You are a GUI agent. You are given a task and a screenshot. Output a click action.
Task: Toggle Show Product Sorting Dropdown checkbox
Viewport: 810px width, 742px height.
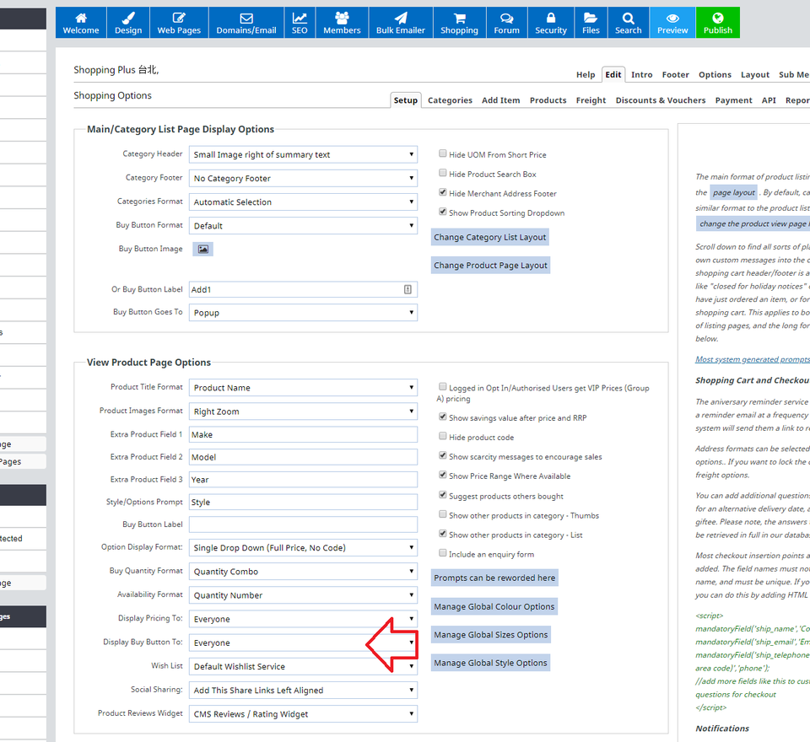coord(443,212)
